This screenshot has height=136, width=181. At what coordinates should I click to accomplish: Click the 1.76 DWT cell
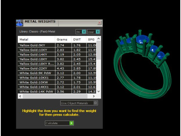79,45
